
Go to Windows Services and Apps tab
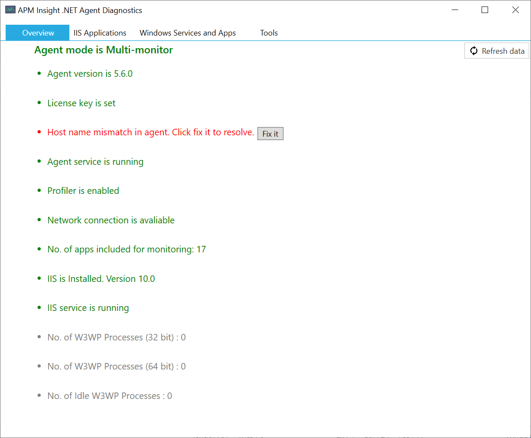coord(187,33)
